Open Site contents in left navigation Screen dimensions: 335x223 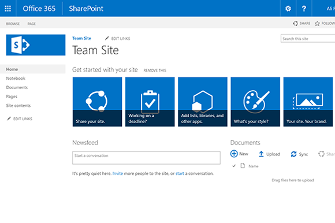(18, 106)
